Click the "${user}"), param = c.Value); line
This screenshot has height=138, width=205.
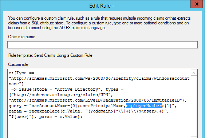click(x=46, y=117)
